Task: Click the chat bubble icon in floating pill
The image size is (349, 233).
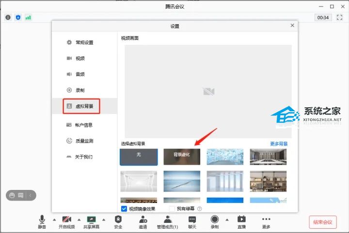Action: coord(21,195)
